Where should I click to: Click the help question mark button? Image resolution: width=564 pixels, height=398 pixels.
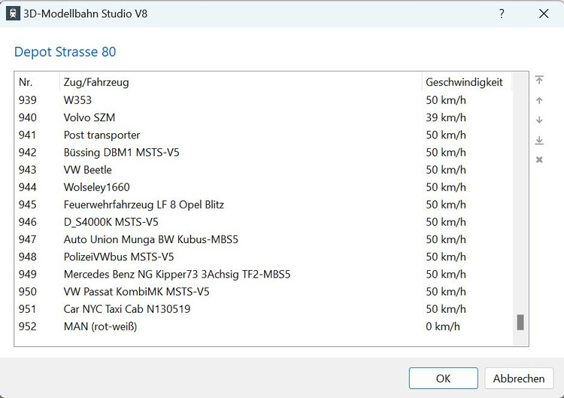coord(502,14)
